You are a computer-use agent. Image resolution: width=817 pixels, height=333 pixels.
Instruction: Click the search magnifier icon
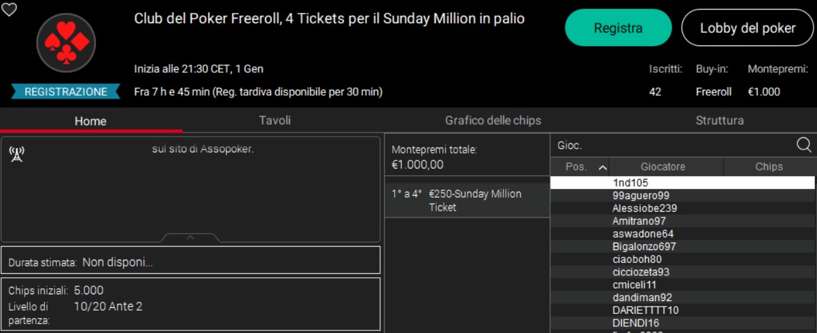pyautogui.click(x=803, y=145)
